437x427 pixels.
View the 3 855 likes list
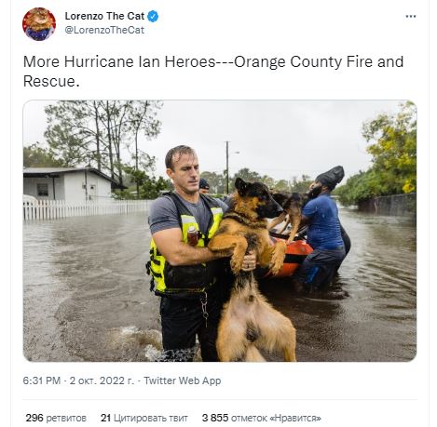[x=262, y=418]
